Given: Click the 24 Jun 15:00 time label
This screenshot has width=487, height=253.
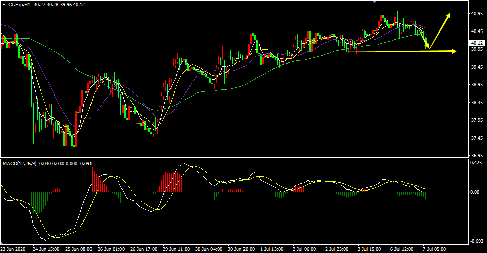Looking at the screenshot, I should point(46,249).
